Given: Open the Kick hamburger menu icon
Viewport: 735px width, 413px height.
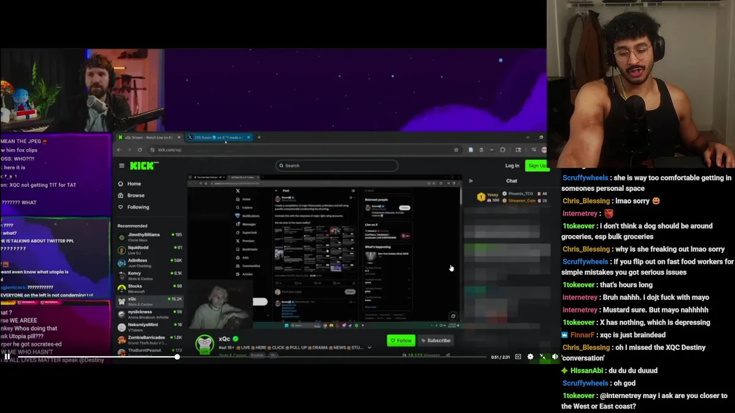Looking at the screenshot, I should point(121,166).
